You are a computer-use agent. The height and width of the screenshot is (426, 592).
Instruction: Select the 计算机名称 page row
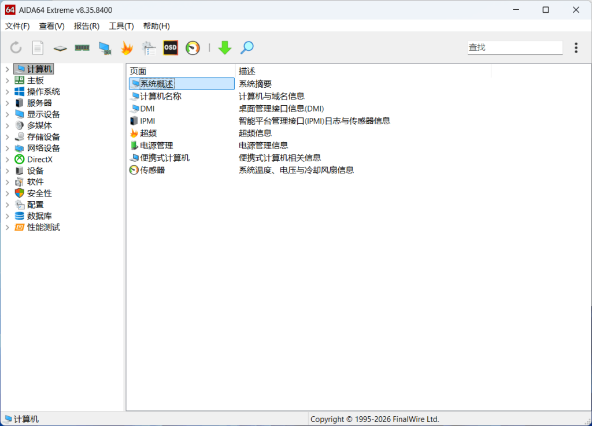coord(182,96)
